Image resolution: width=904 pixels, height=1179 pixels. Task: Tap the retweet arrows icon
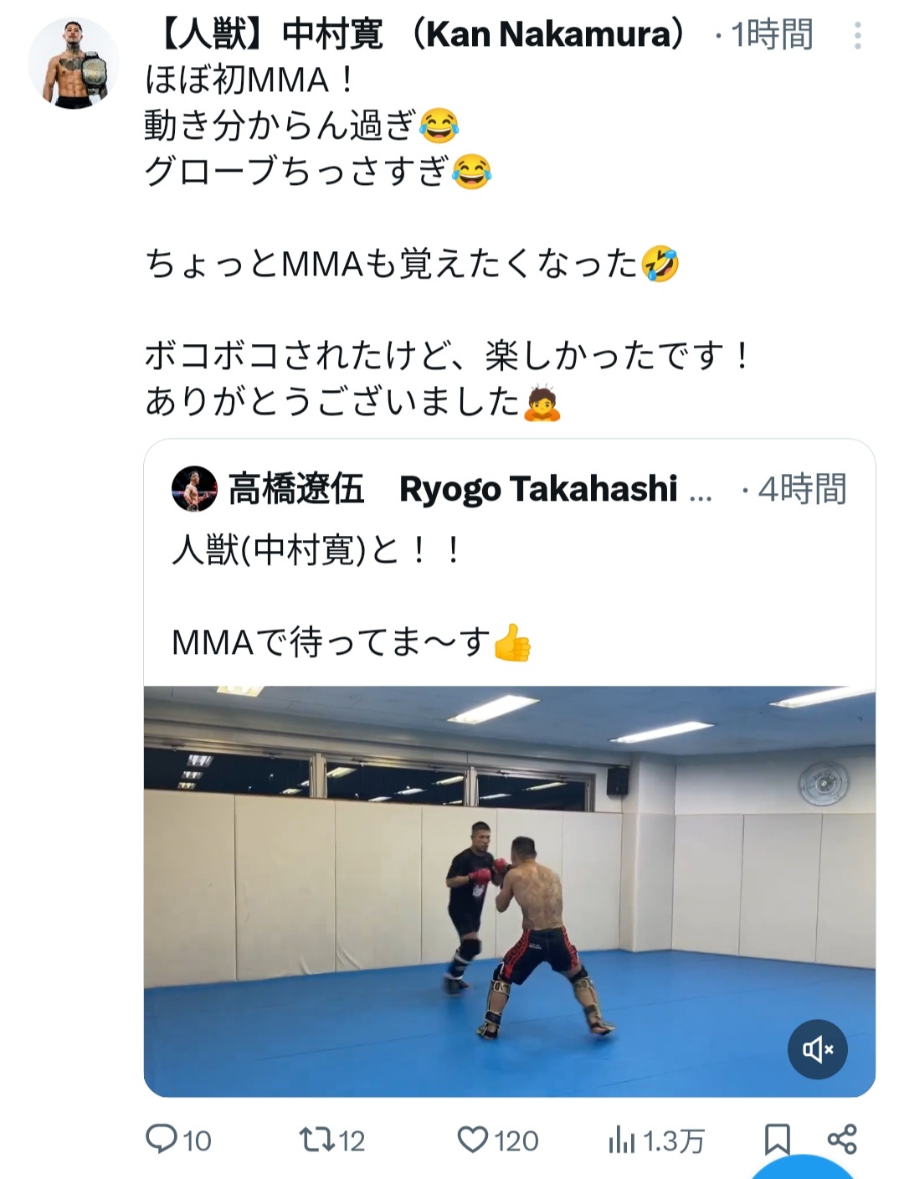coord(317,1140)
